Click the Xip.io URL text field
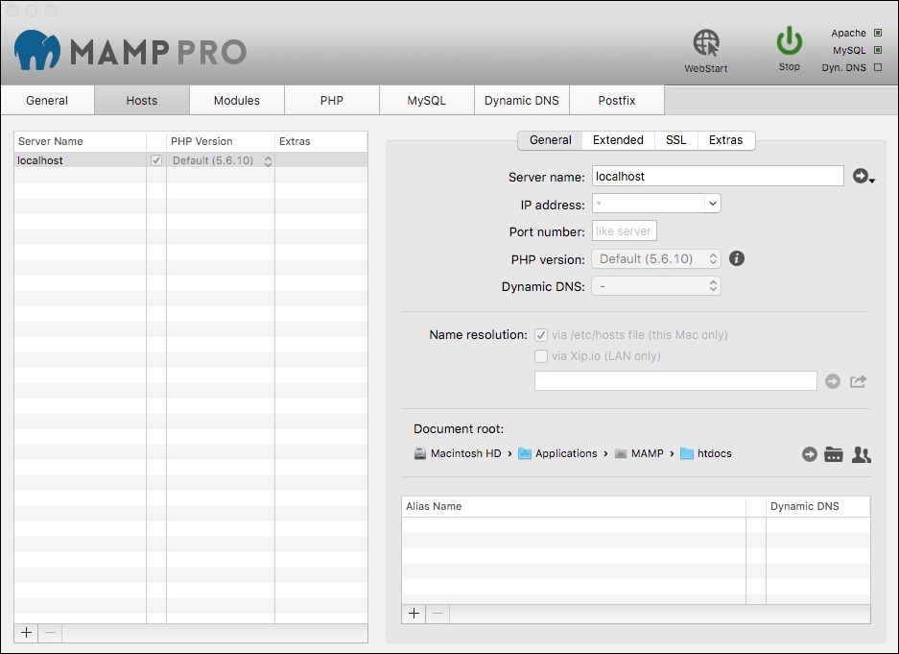 coord(675,381)
